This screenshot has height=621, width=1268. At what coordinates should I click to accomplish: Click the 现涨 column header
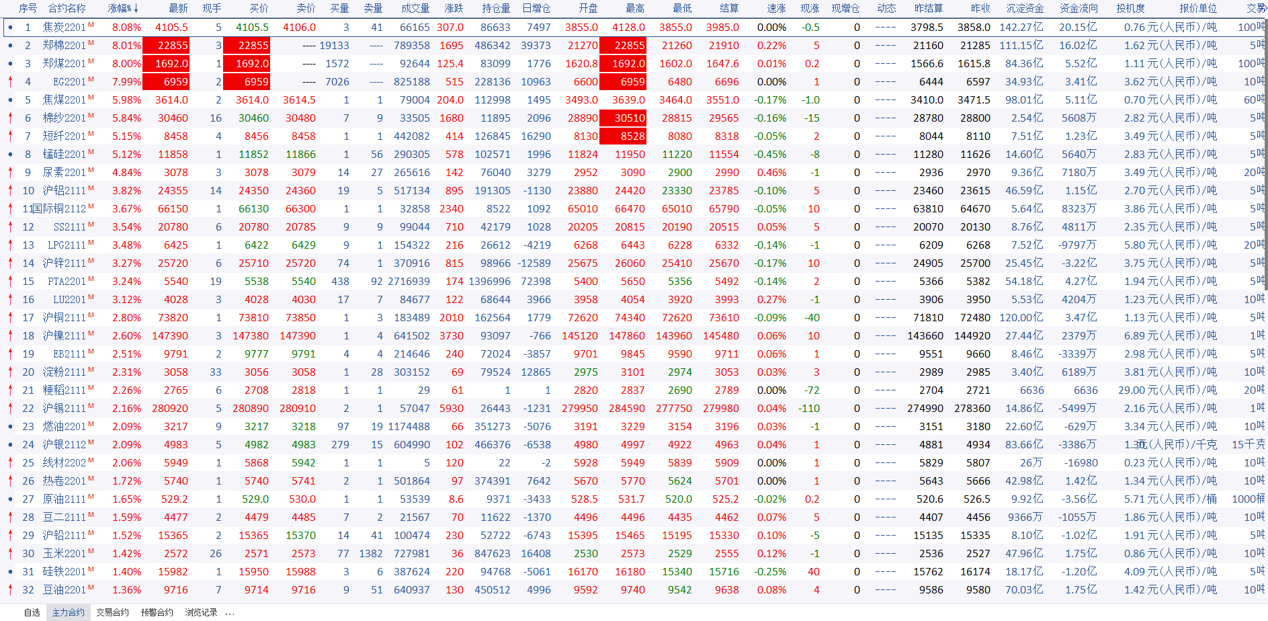[810, 8]
